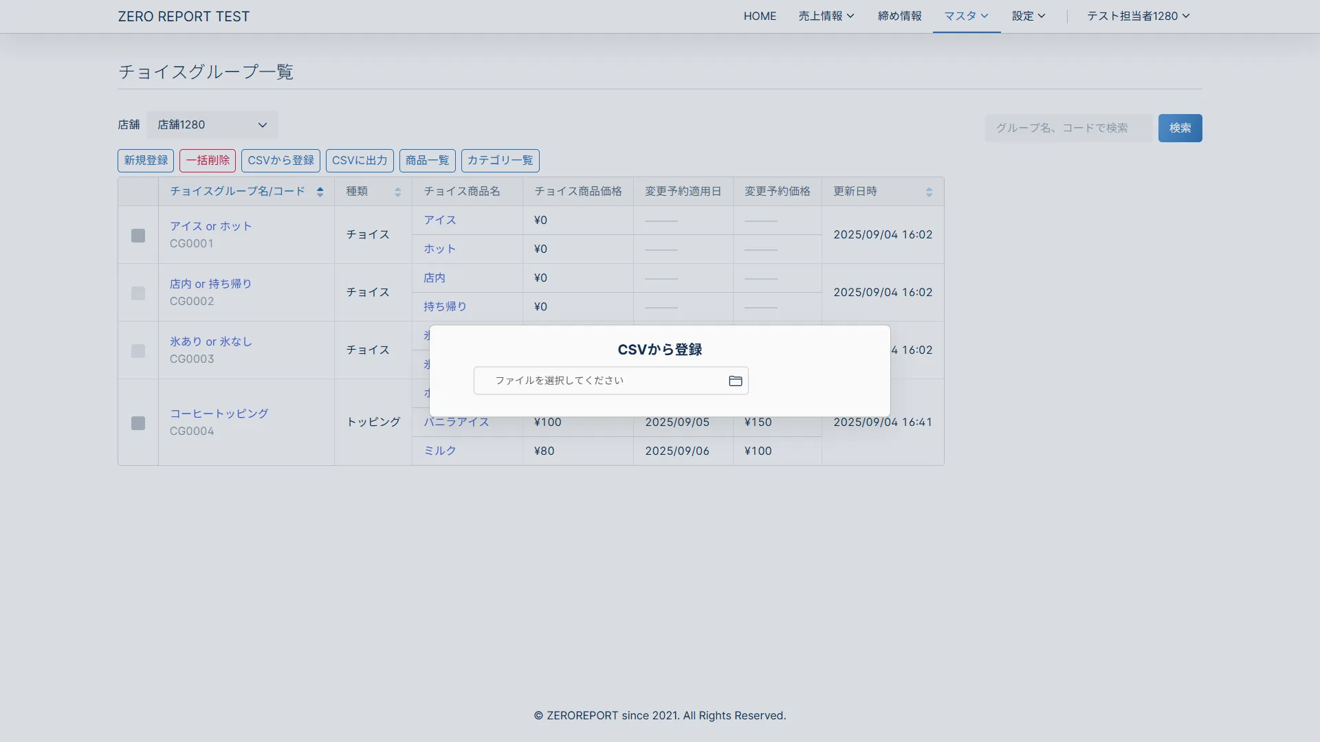
Task: Go to HOME in navigation
Action: tap(760, 16)
